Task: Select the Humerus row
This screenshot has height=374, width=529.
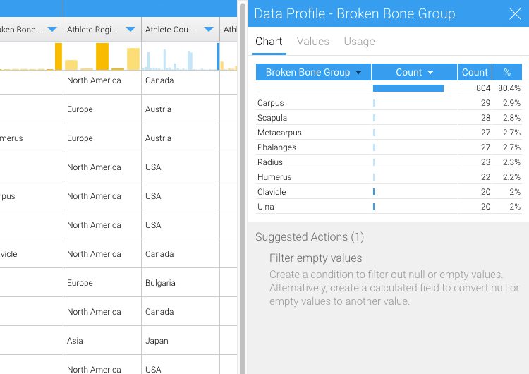Action: coord(389,177)
